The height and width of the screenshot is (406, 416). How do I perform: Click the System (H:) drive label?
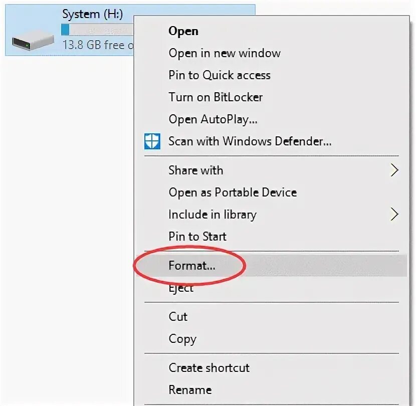[x=92, y=14]
